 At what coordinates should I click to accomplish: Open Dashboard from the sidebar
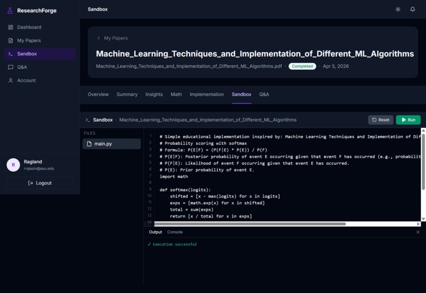[40, 27]
